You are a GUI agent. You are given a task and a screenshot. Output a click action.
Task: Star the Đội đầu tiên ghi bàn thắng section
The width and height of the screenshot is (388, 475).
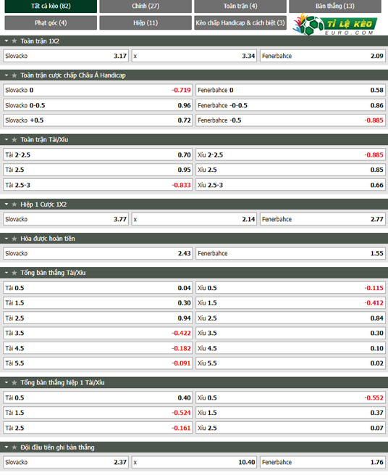pyautogui.click(x=14, y=447)
